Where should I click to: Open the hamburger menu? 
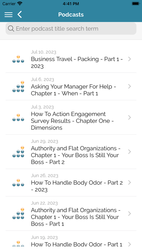click(x=8, y=14)
